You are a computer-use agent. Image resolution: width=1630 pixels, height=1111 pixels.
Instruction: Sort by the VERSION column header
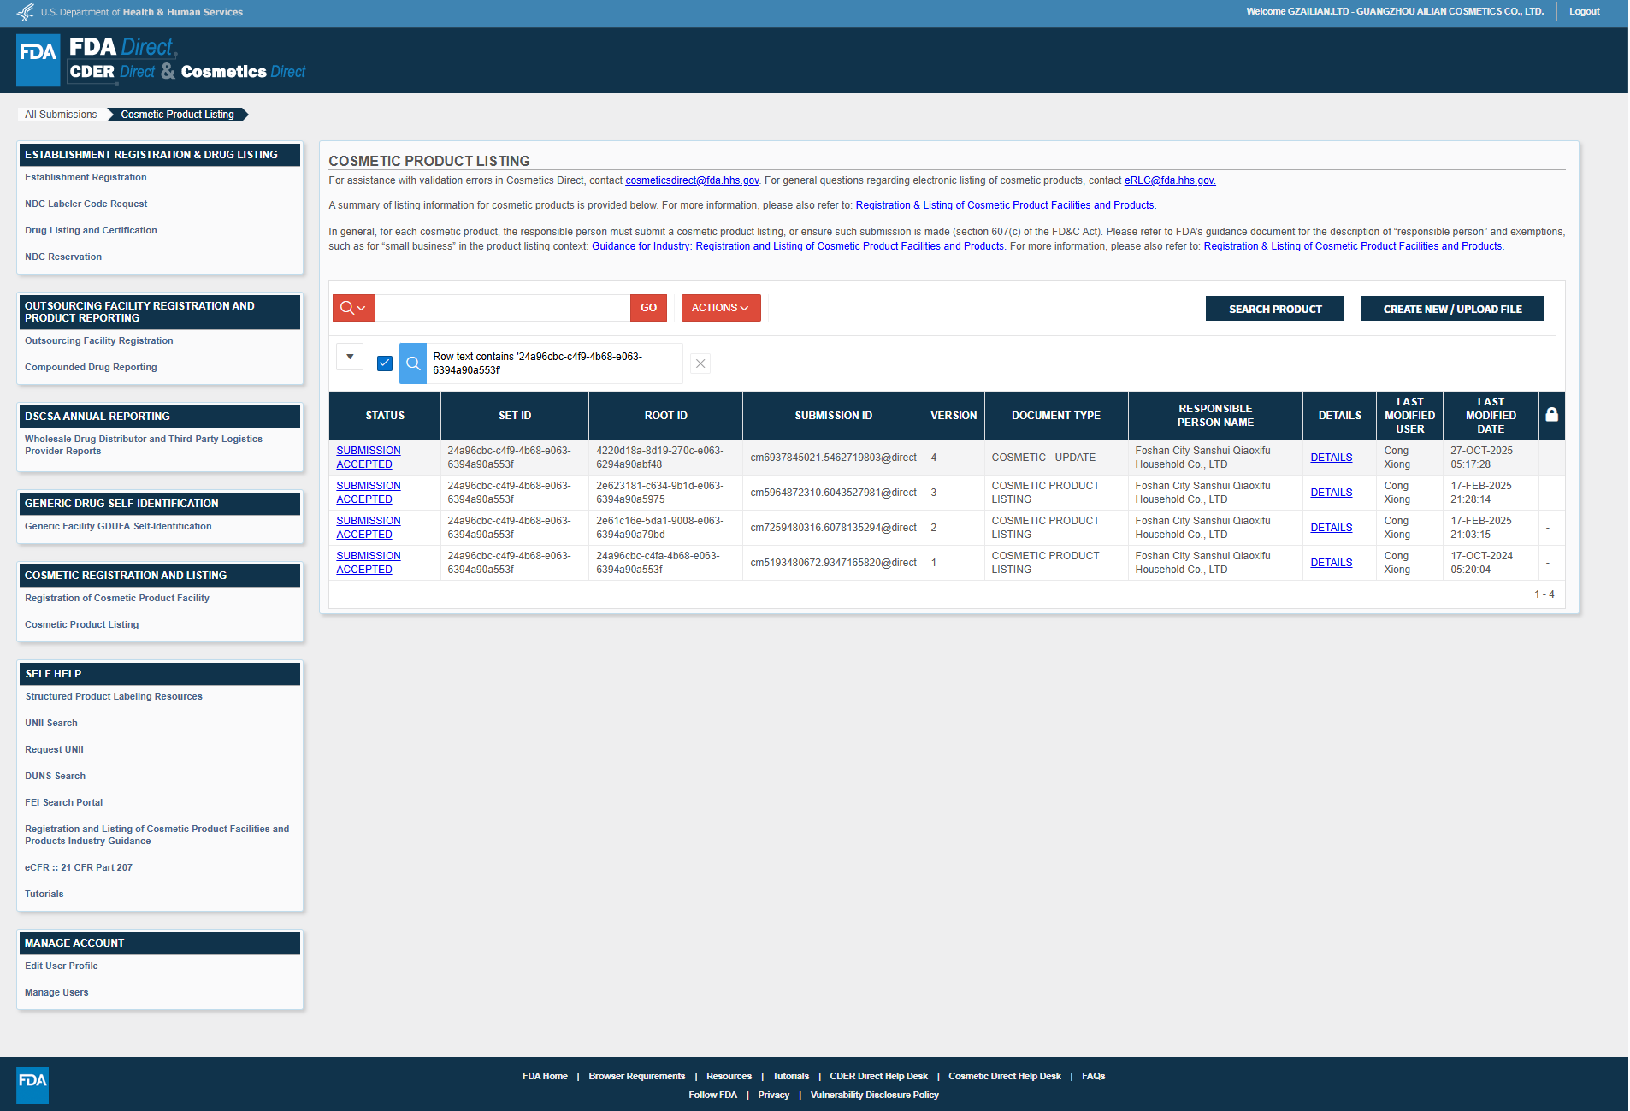pos(954,416)
